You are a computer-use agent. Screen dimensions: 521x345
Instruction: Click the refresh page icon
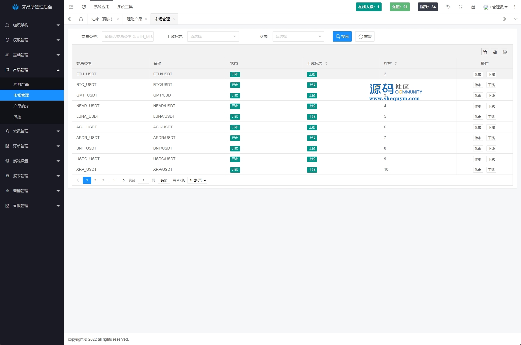[84, 7]
